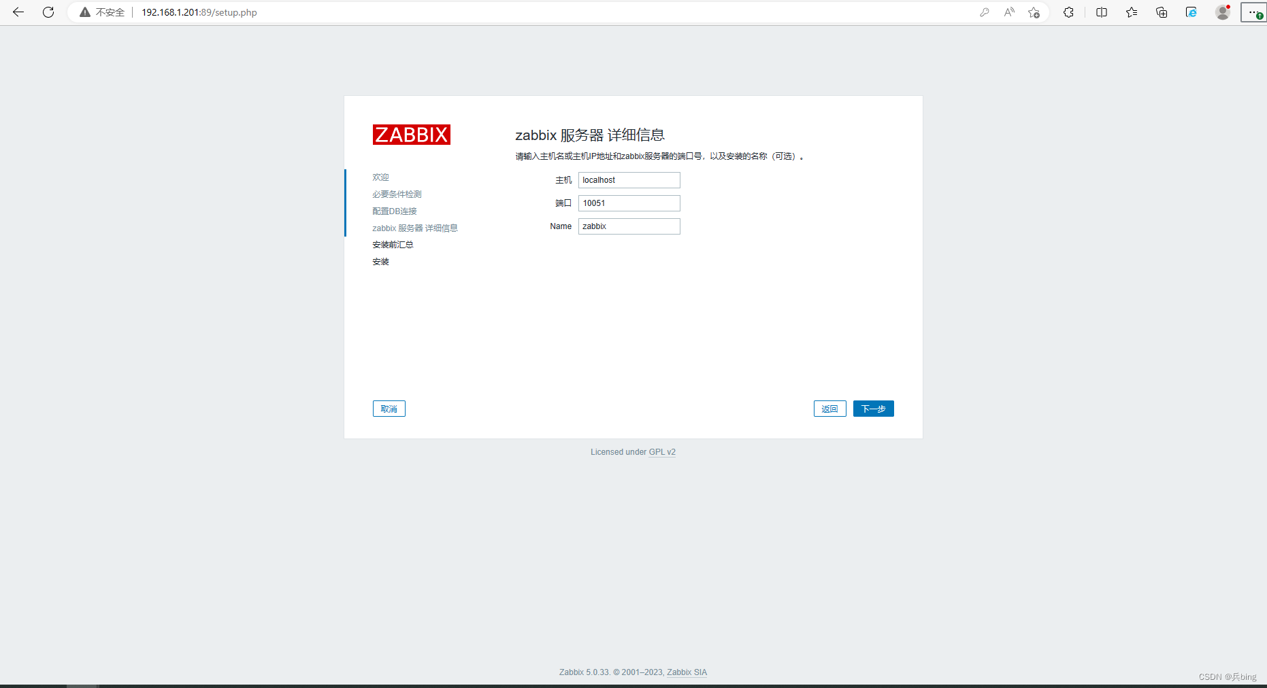Focus the Name field containing zabbix

[629, 226]
